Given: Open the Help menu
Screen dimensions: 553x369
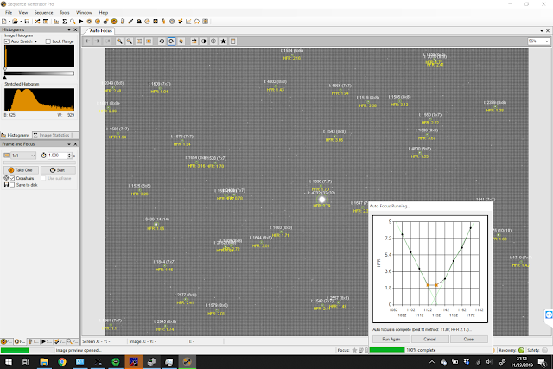Looking at the screenshot, I should 104,12.
